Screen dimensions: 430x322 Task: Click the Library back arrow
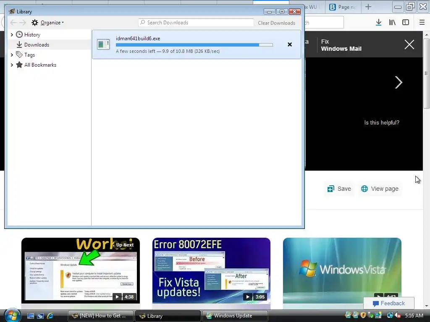pos(13,23)
